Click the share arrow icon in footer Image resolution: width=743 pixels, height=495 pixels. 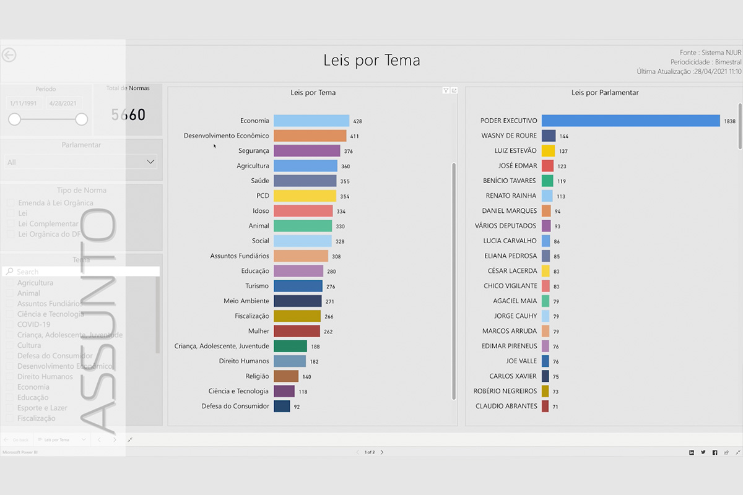[726, 452]
